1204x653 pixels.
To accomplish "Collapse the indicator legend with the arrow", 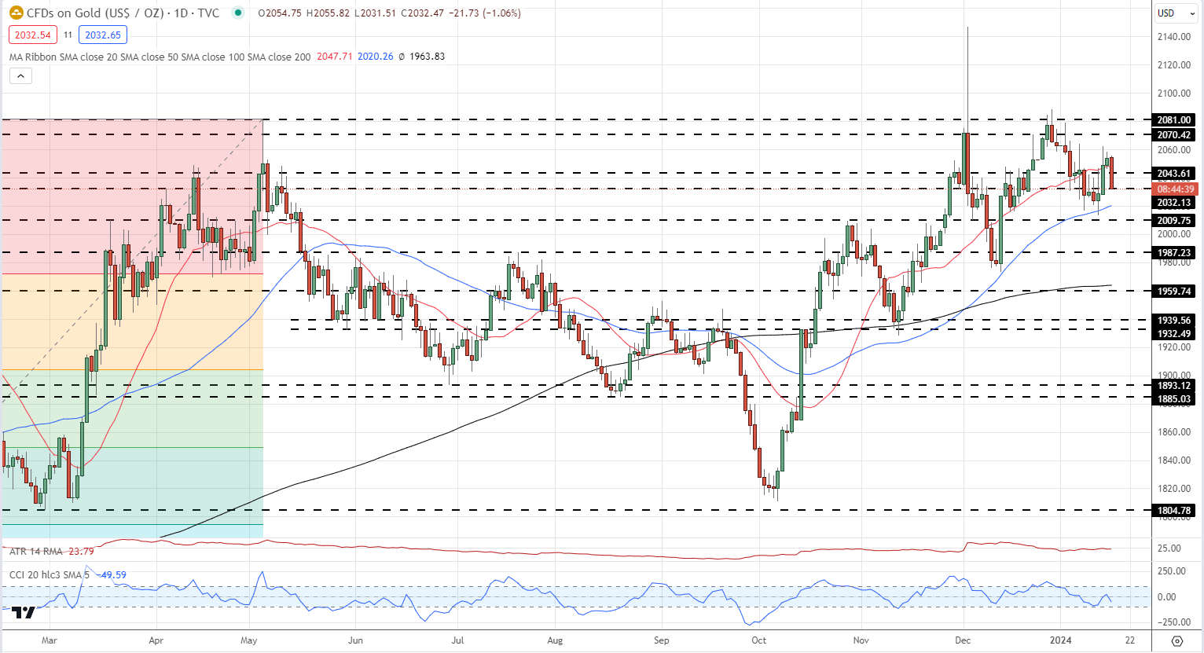I will (20, 76).
